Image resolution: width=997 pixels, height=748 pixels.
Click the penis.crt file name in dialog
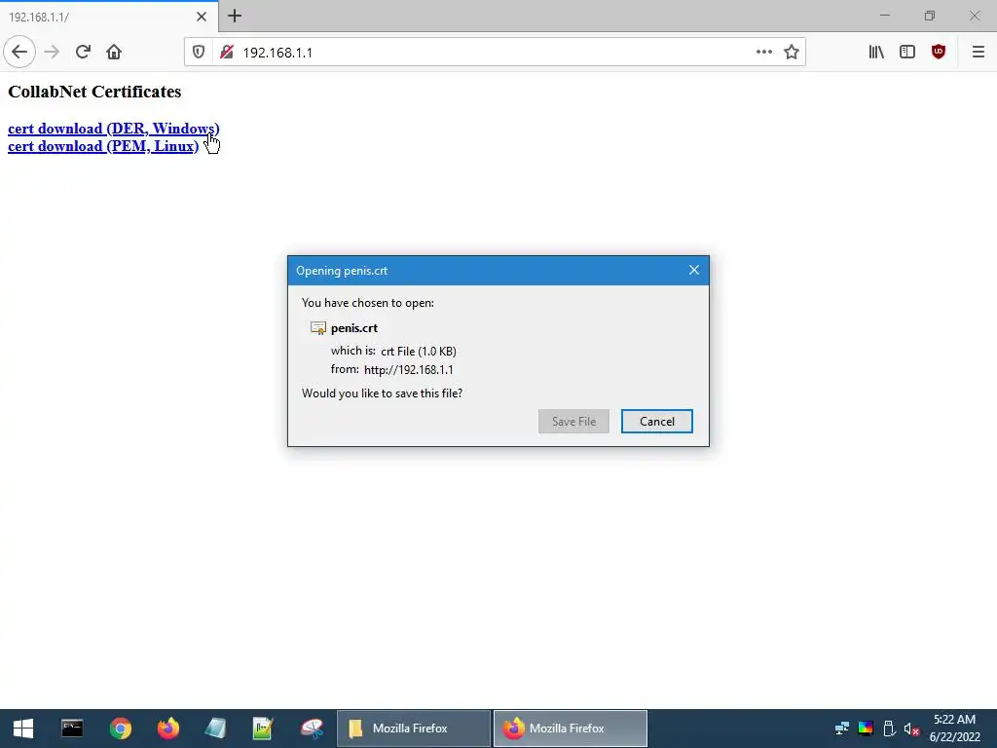(x=354, y=328)
